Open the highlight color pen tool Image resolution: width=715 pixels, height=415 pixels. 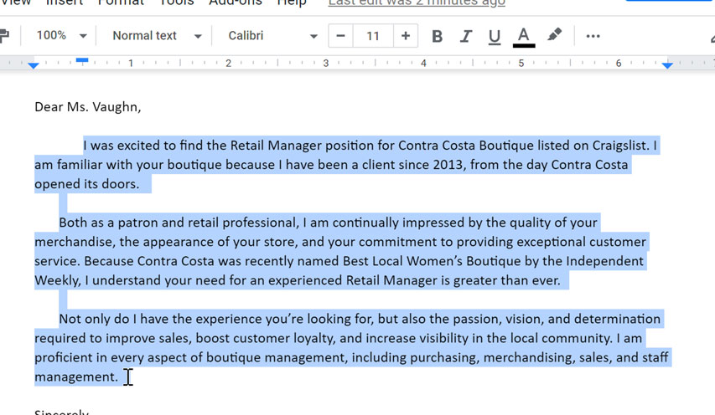tap(554, 36)
